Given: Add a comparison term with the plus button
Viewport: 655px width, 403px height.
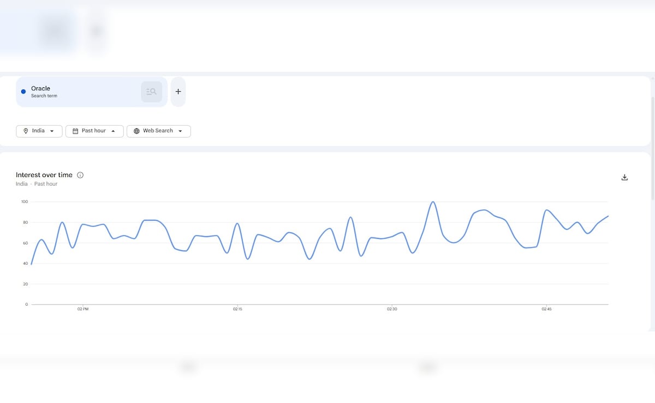Looking at the screenshot, I should [x=178, y=92].
